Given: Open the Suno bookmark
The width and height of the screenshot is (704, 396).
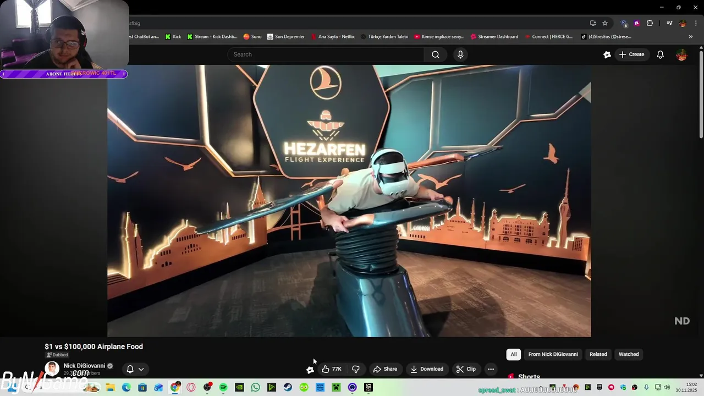Looking at the screenshot, I should (x=252, y=37).
